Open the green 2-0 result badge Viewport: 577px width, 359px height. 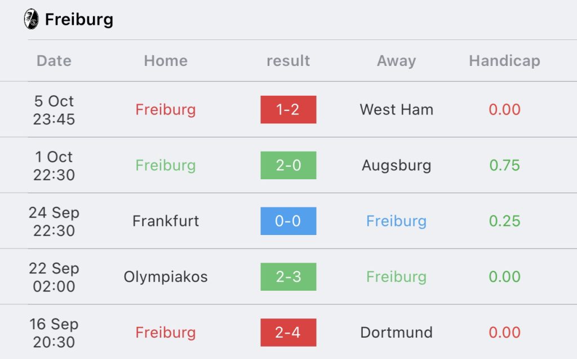pyautogui.click(x=288, y=165)
